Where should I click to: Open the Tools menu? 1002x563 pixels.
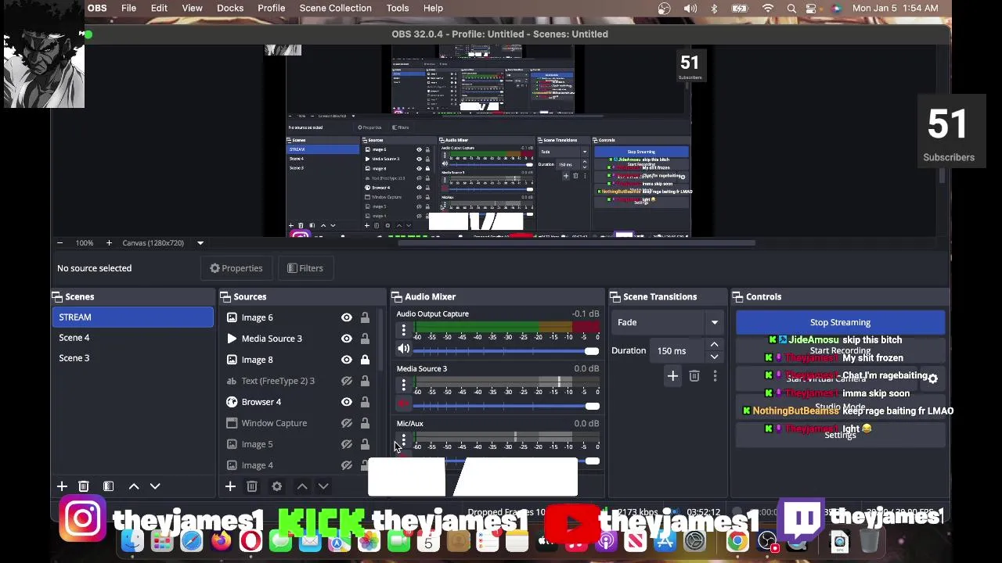(x=398, y=8)
